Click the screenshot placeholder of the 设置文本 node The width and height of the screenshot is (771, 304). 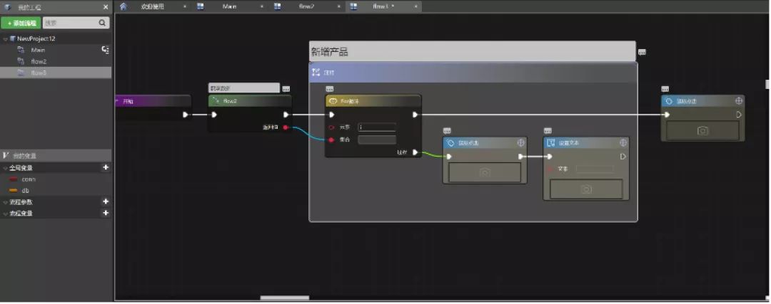(x=586, y=189)
